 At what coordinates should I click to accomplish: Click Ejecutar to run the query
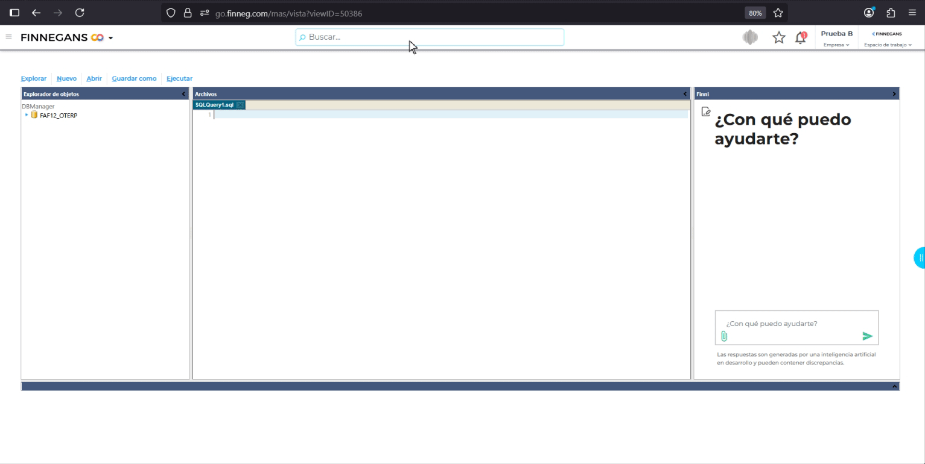point(179,78)
